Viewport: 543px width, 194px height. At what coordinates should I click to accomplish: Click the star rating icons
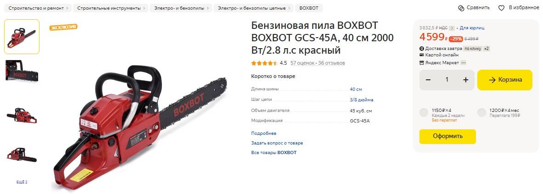coord(264,63)
